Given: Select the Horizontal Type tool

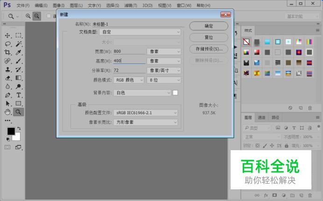Looking at the screenshot, I should pyautogui.click(x=19, y=95).
